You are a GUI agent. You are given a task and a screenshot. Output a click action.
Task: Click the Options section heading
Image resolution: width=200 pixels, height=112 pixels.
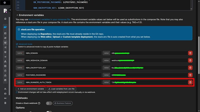(20, 108)
